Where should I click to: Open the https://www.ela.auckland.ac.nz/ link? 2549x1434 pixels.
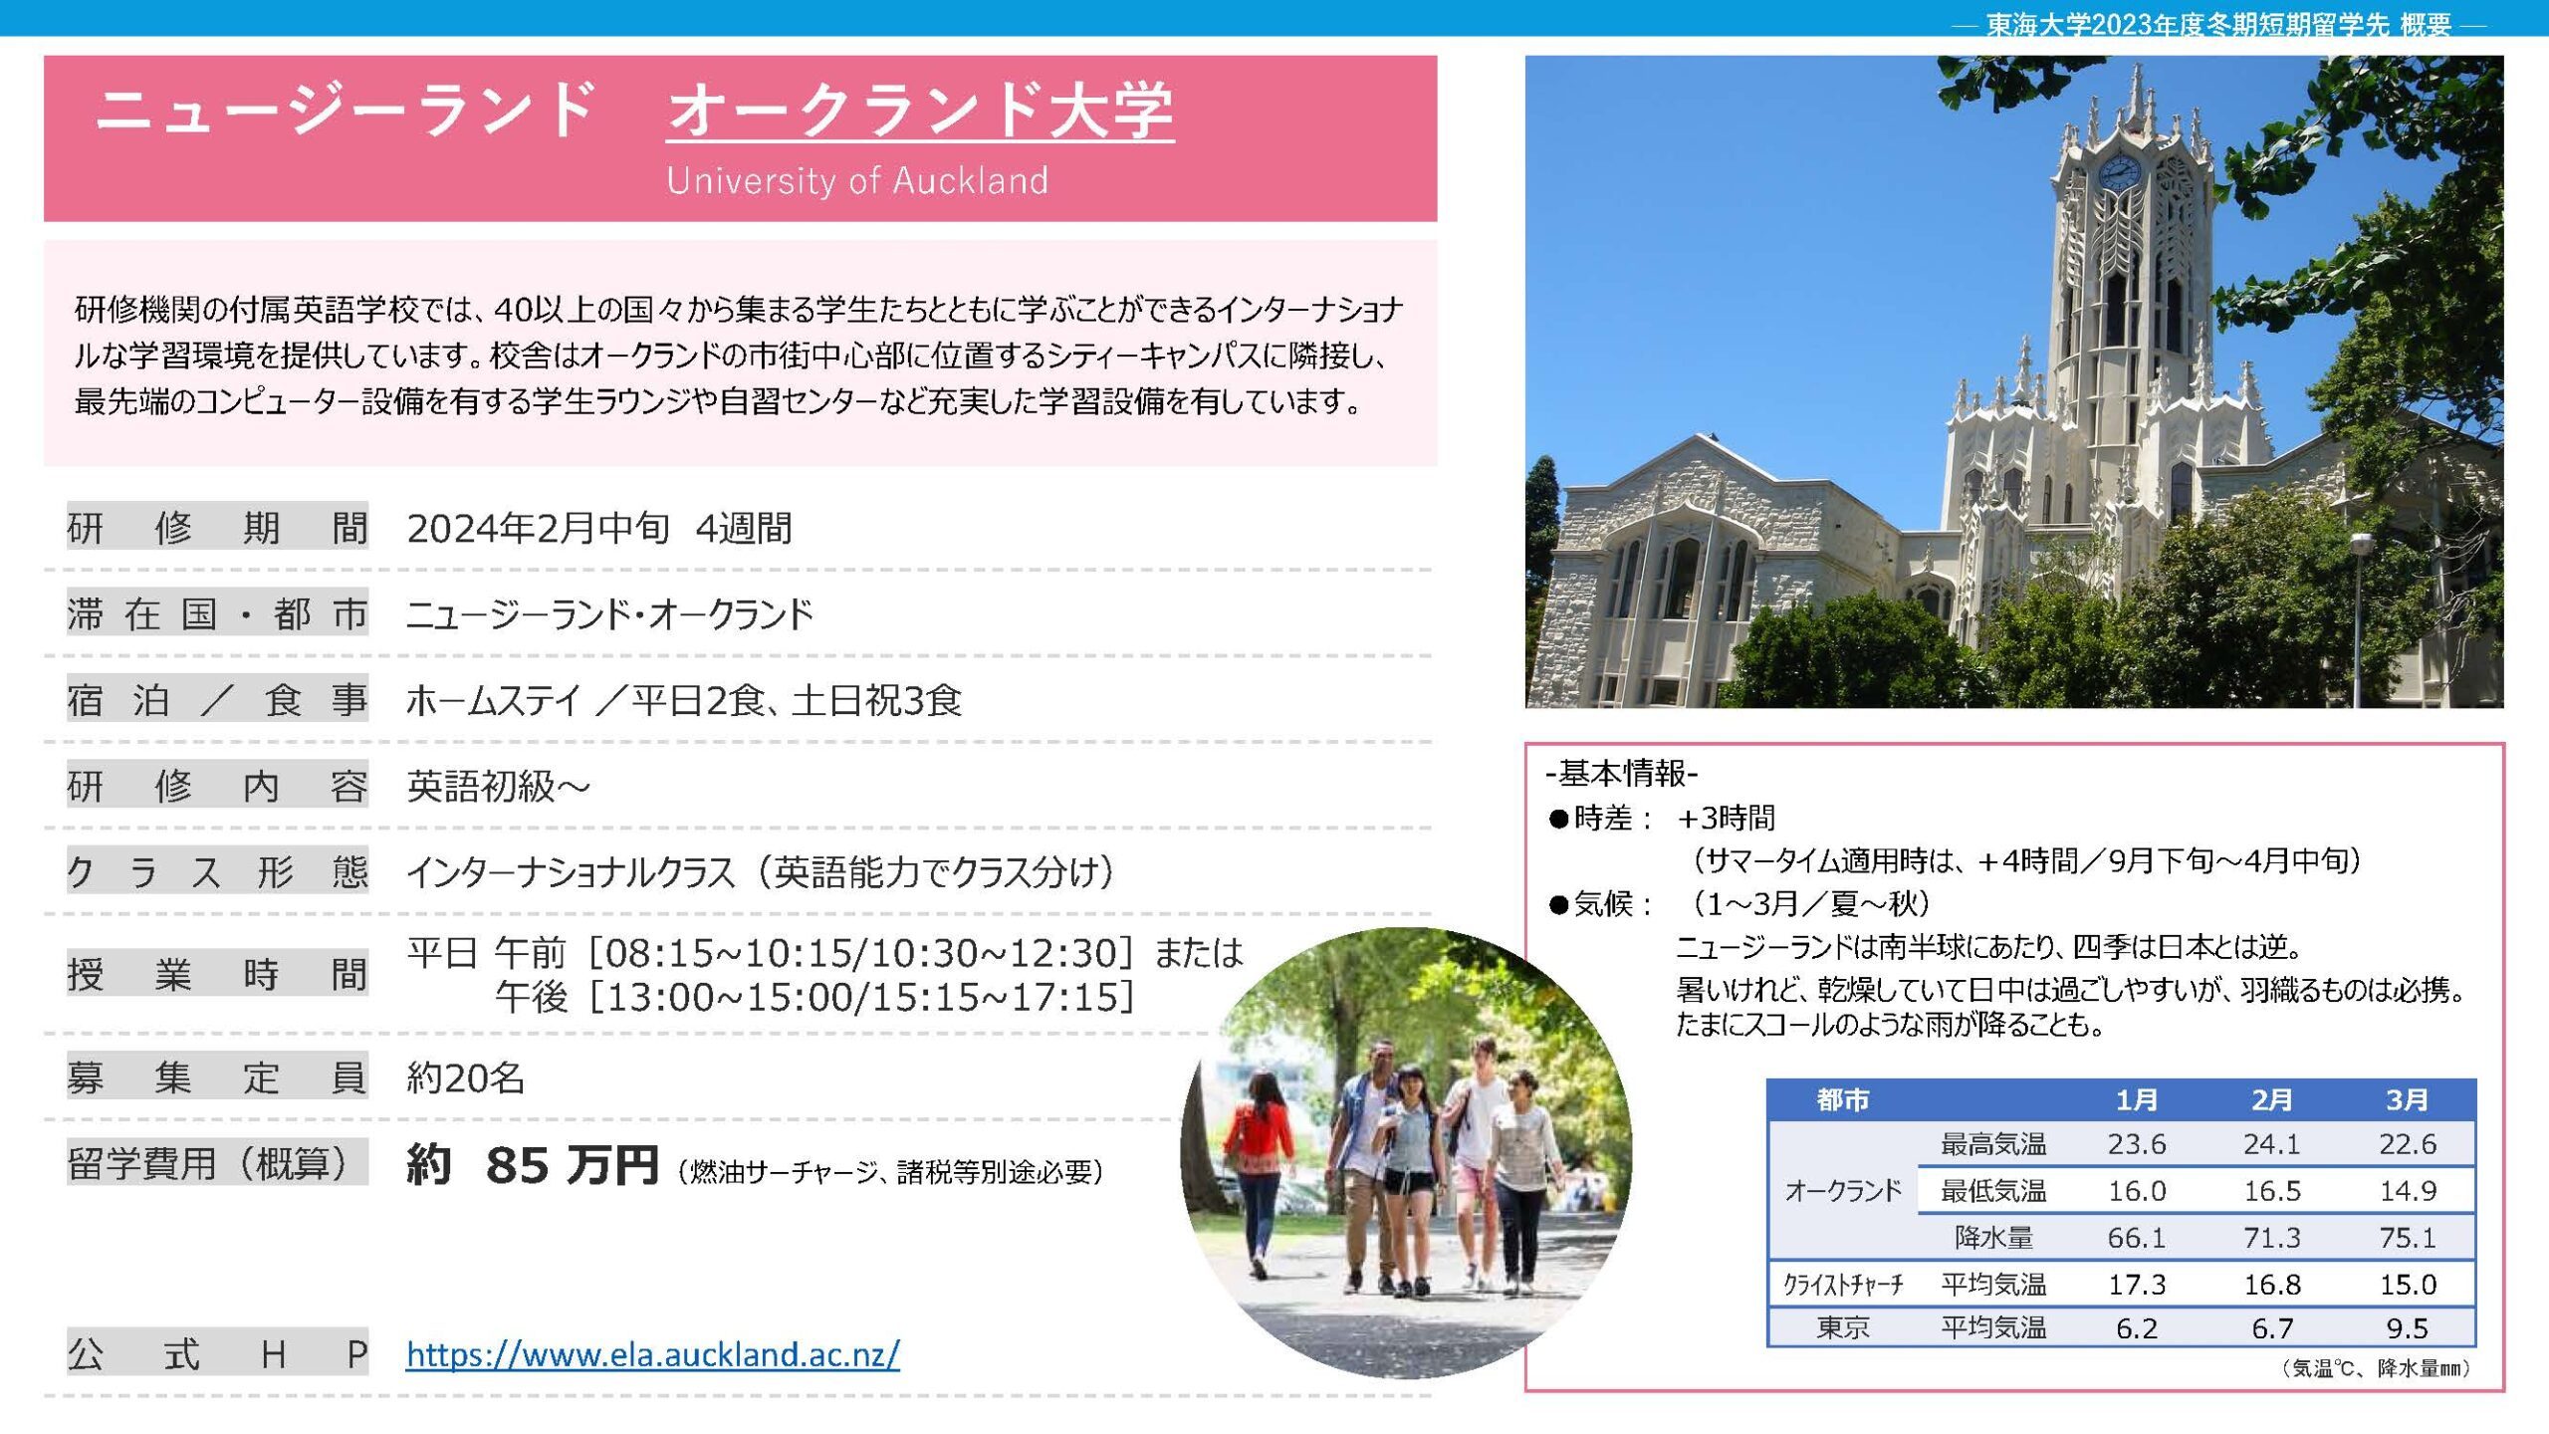point(653,1354)
